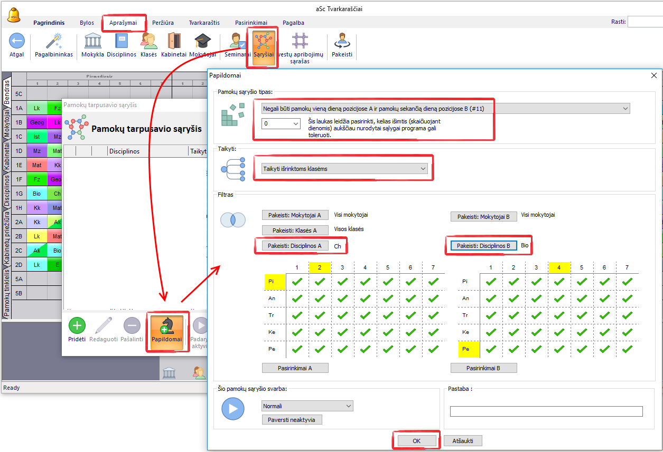The image size is (663, 452).
Task: Click the Pastaba note text field
Action: point(546,411)
